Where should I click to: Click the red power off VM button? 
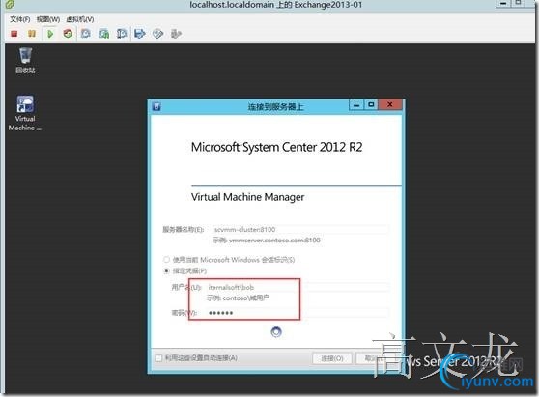14,34
